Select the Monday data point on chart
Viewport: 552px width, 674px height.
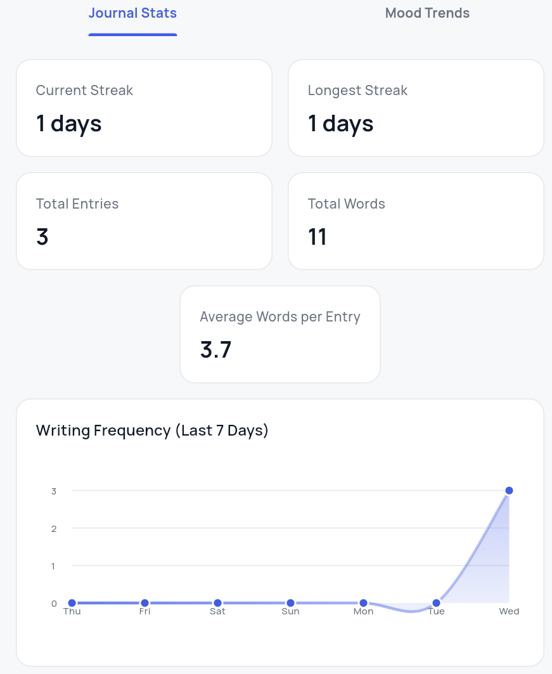[x=363, y=603]
